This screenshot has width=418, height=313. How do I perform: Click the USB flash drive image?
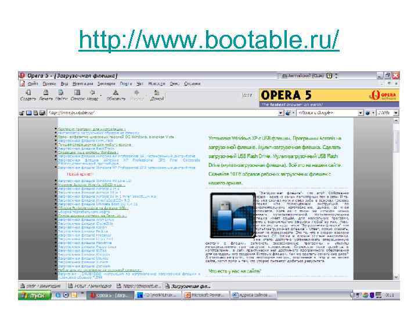click(233, 215)
